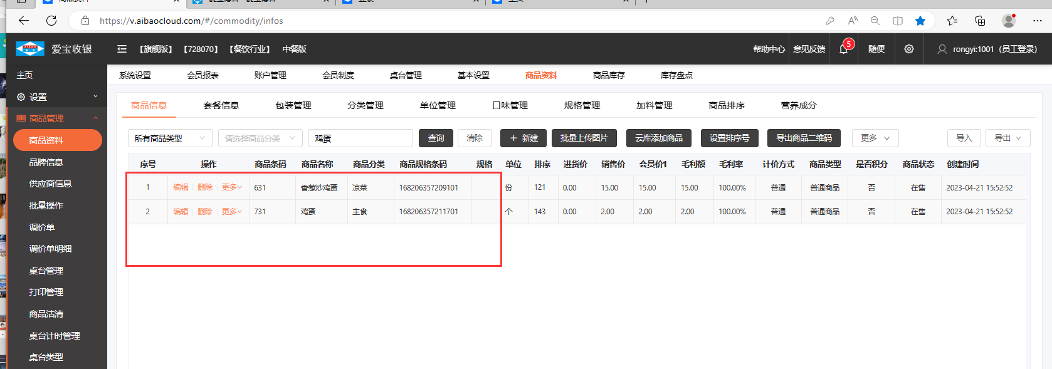The height and width of the screenshot is (369, 1052).
Task: Open the 系统设置 top menu
Action: [135, 75]
